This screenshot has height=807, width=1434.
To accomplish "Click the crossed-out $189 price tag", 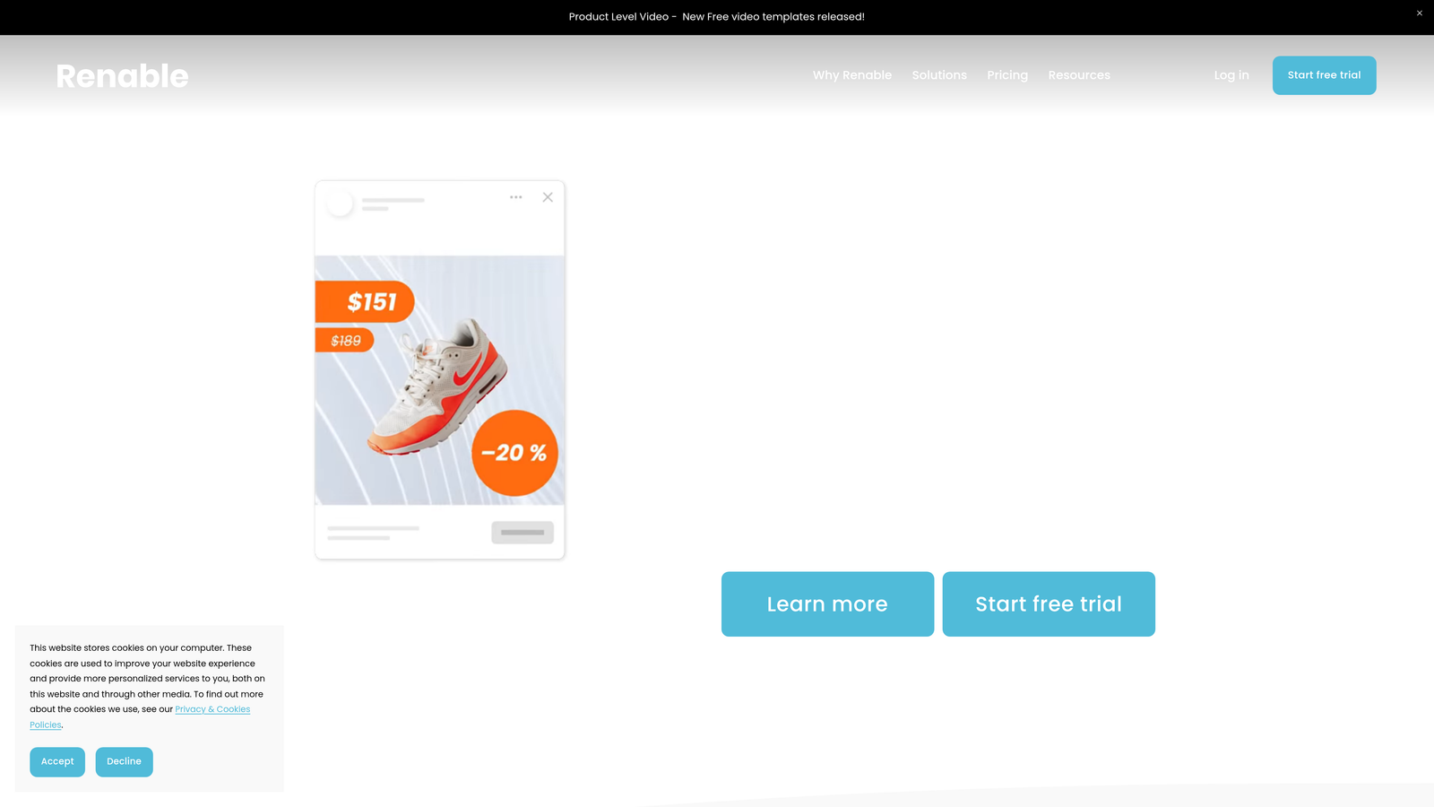I will pos(344,341).
